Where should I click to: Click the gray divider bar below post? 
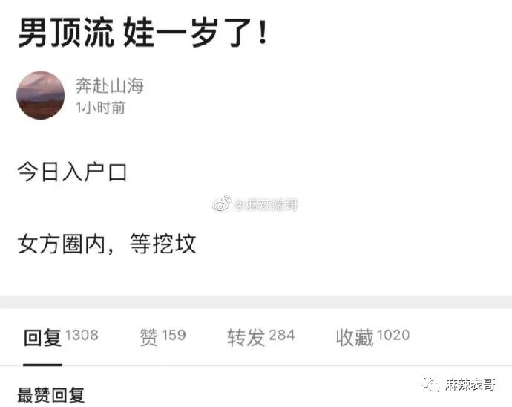pyautogui.click(x=256, y=302)
